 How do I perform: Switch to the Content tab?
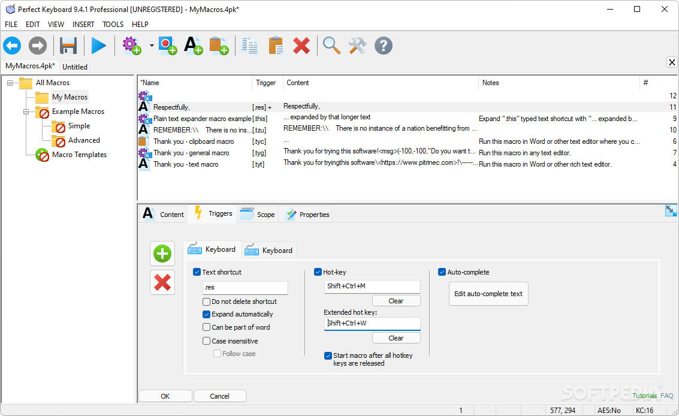[163, 214]
